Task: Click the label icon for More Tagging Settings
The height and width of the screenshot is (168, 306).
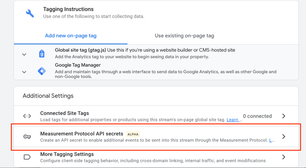Action: (x=27, y=157)
